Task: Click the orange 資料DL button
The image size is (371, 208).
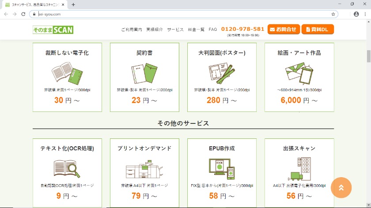Action: pyautogui.click(x=318, y=29)
